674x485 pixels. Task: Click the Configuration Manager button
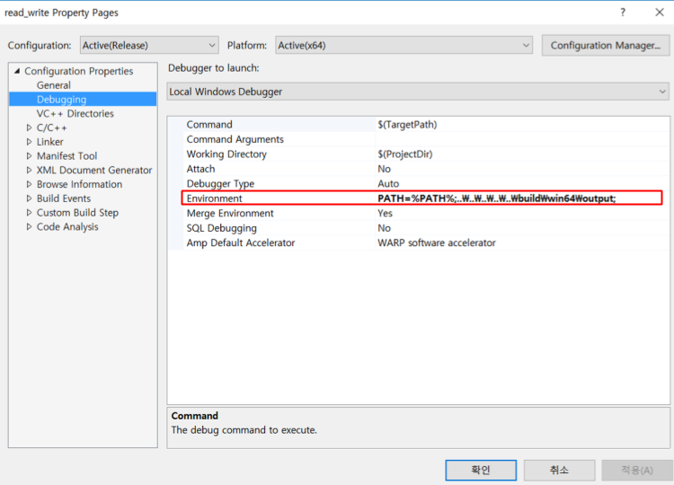(x=605, y=45)
